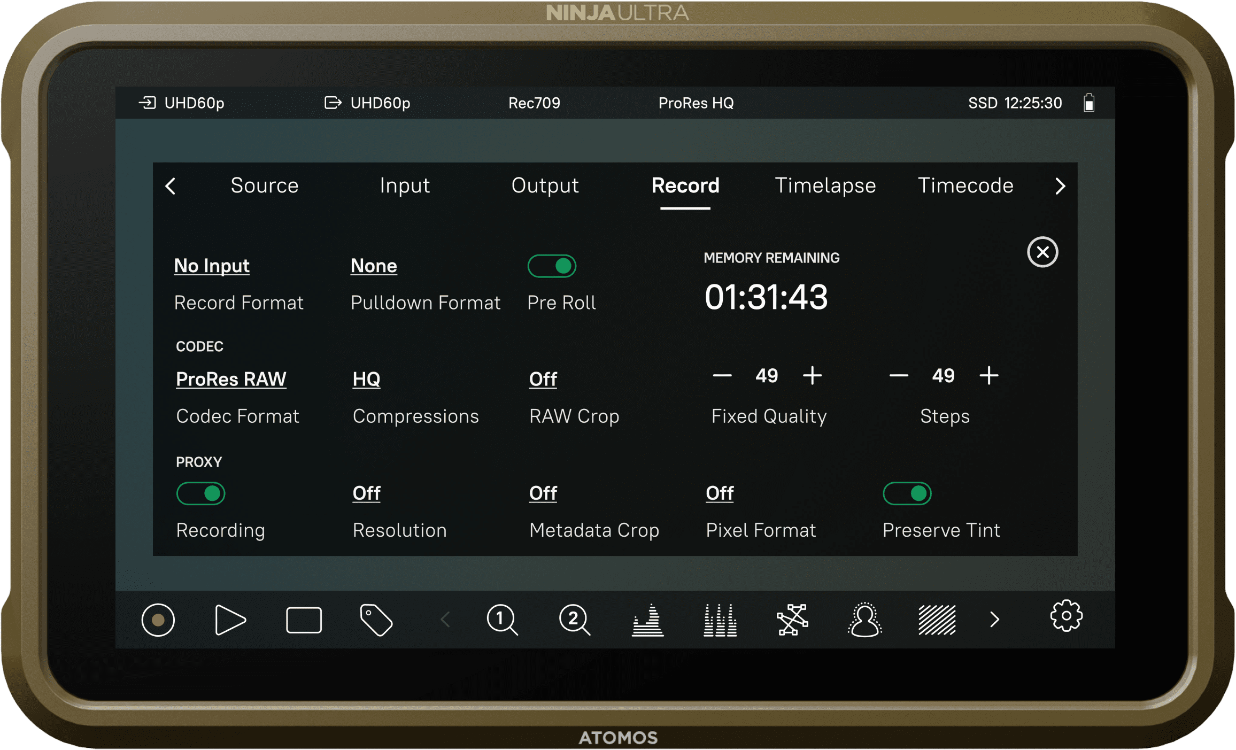This screenshot has height=750, width=1236.
Task: Change Pixel Format Off setting
Action: [720, 493]
